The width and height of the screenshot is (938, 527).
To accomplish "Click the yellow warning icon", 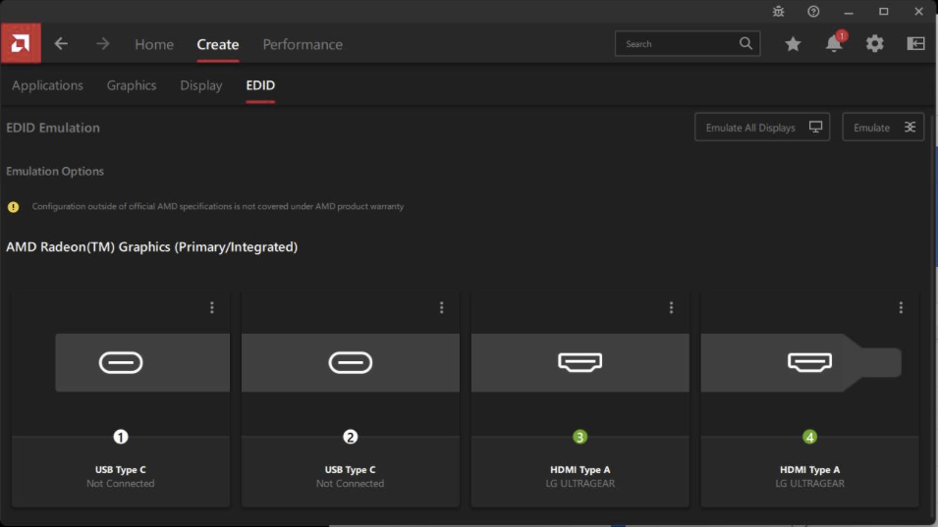I will (x=13, y=207).
